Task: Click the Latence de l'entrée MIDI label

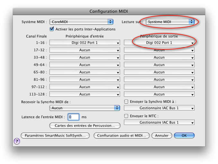Action: tap(43, 117)
